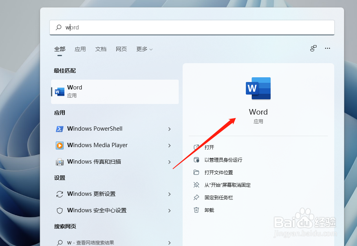Expand Windows PowerShell chevron

click(169, 129)
